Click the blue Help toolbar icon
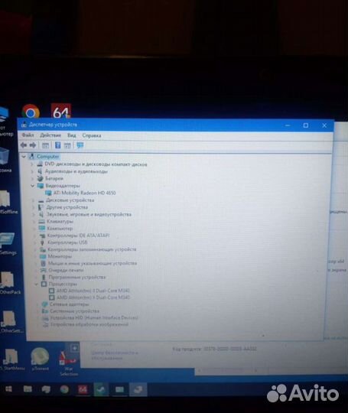Image resolution: width=348 pixels, height=413 pixels. [x=57, y=145]
